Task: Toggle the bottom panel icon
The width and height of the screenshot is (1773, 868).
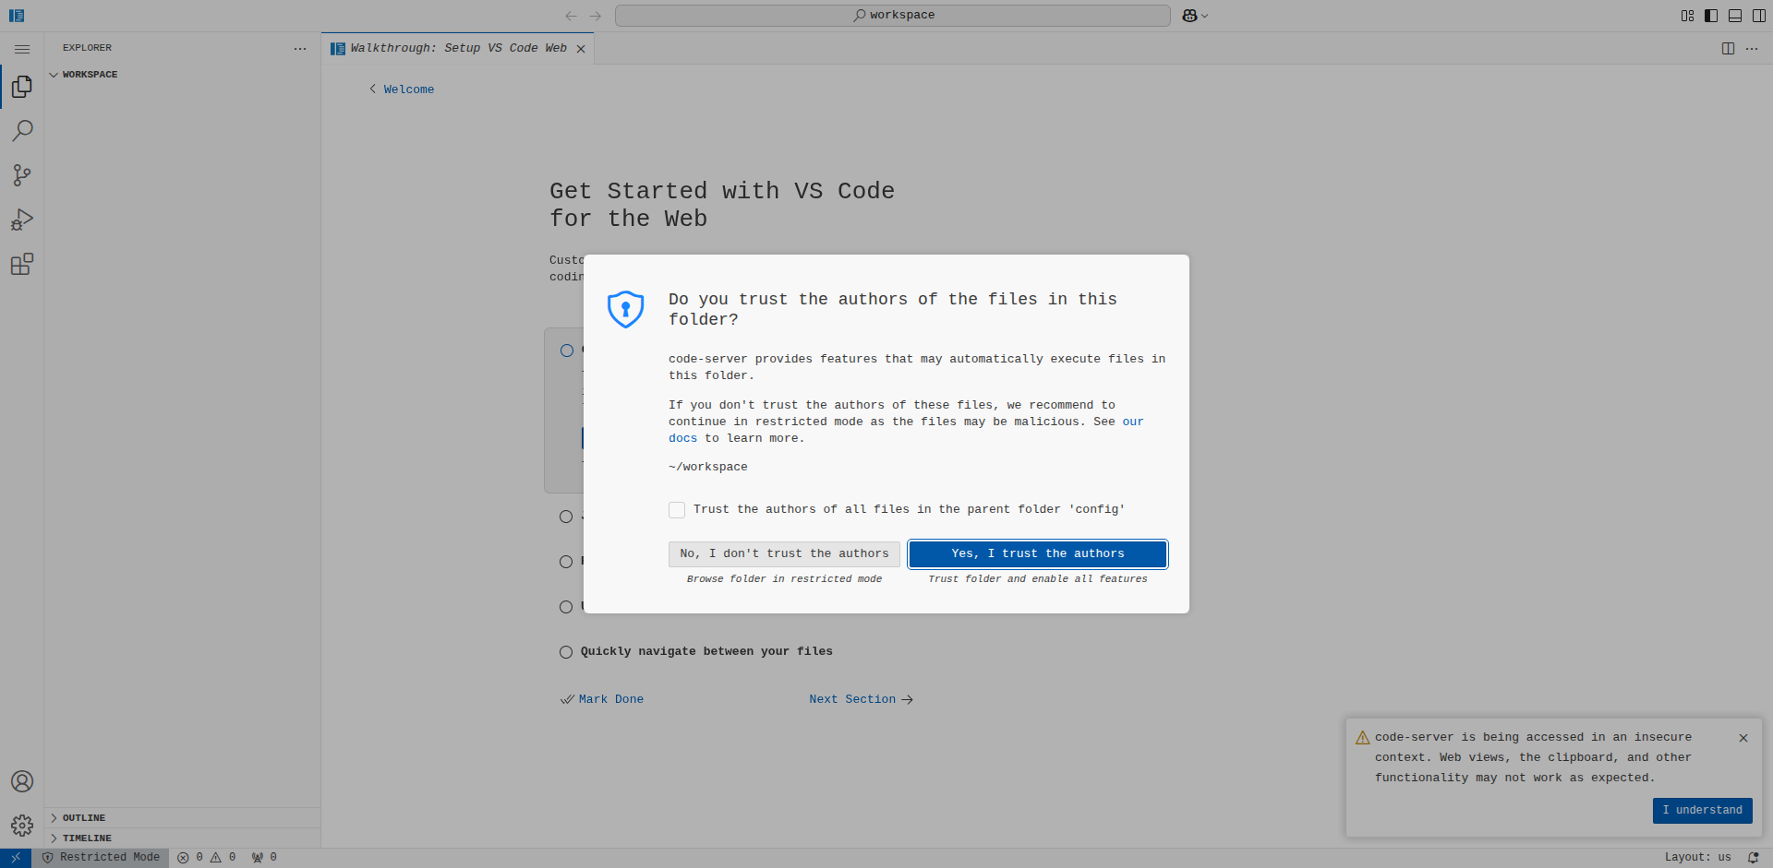Action: coord(1735,16)
